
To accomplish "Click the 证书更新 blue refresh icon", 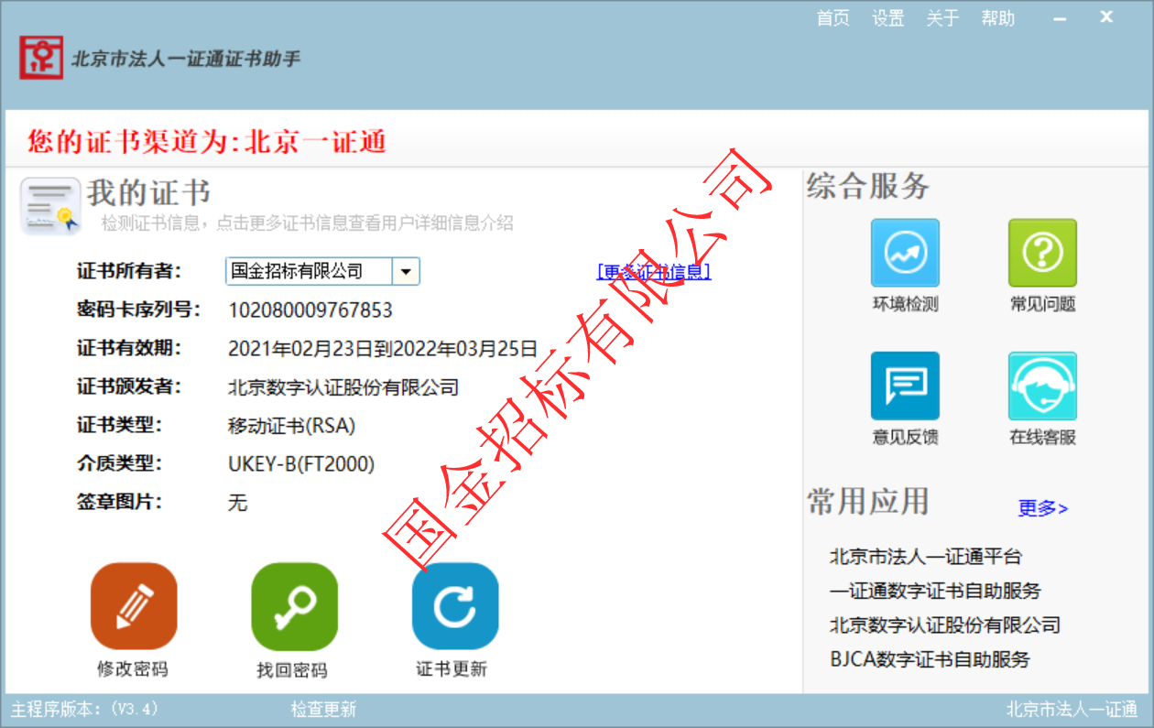I will click(x=455, y=606).
